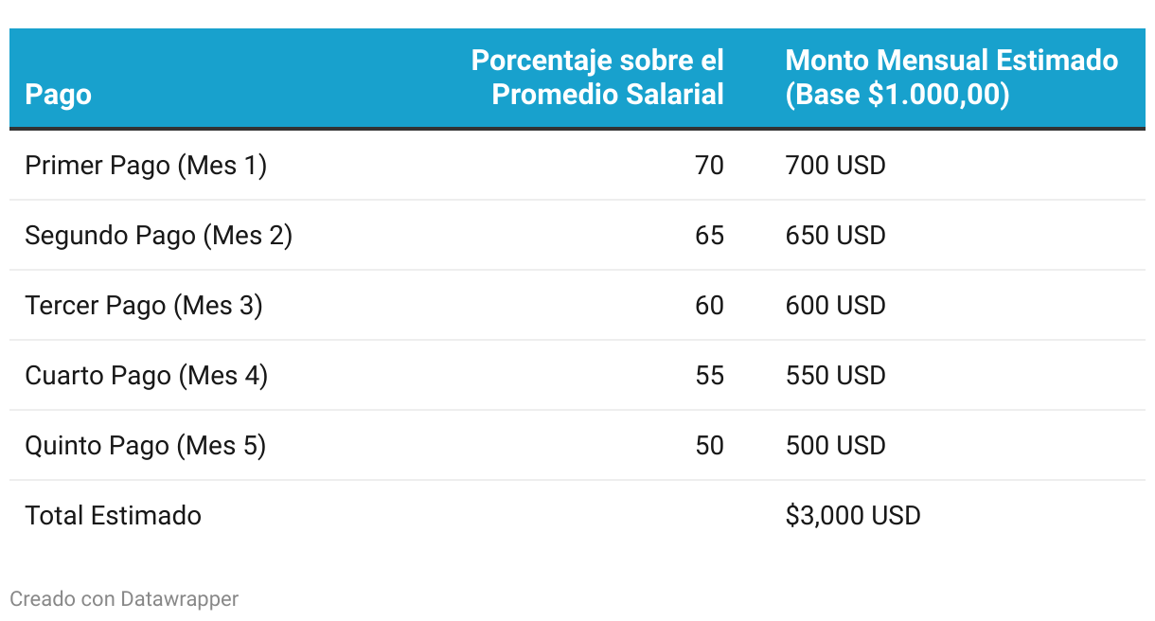Select the Segundo Pago (Mes 2) row label
This screenshot has width=1155, height=621.
159,236
